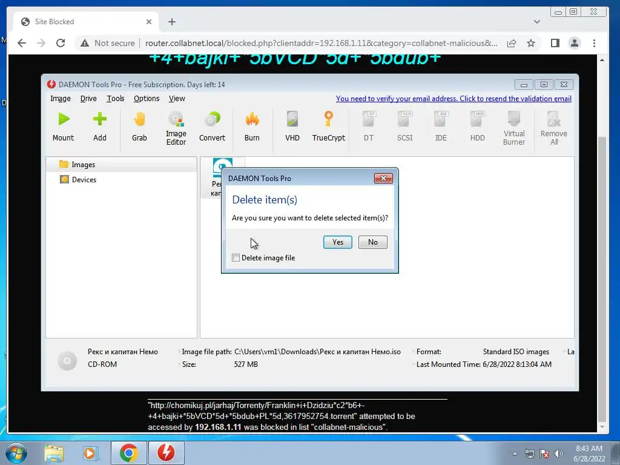Switch to Chrome in the taskbar
This screenshot has width=620, height=465.
click(128, 453)
